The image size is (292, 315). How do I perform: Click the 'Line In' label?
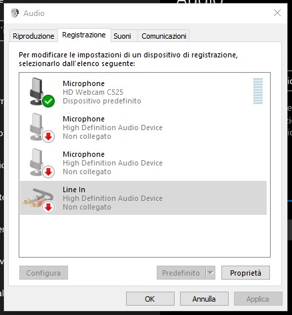click(x=74, y=190)
